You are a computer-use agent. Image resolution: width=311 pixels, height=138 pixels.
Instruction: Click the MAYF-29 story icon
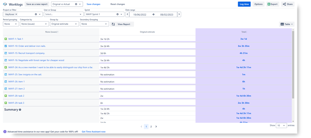pos(6,103)
